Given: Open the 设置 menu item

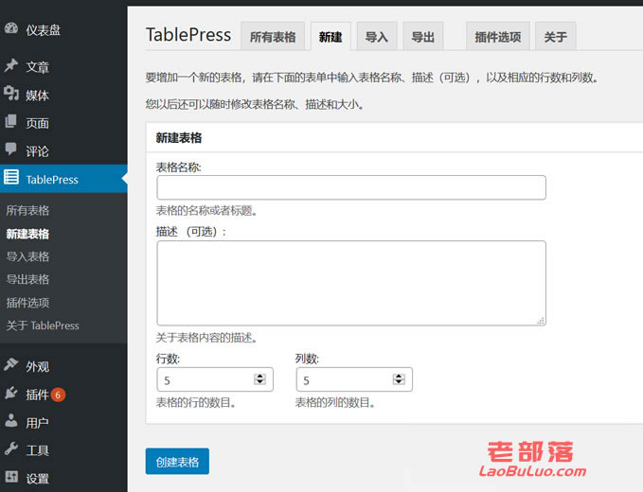Looking at the screenshot, I should click(37, 479).
